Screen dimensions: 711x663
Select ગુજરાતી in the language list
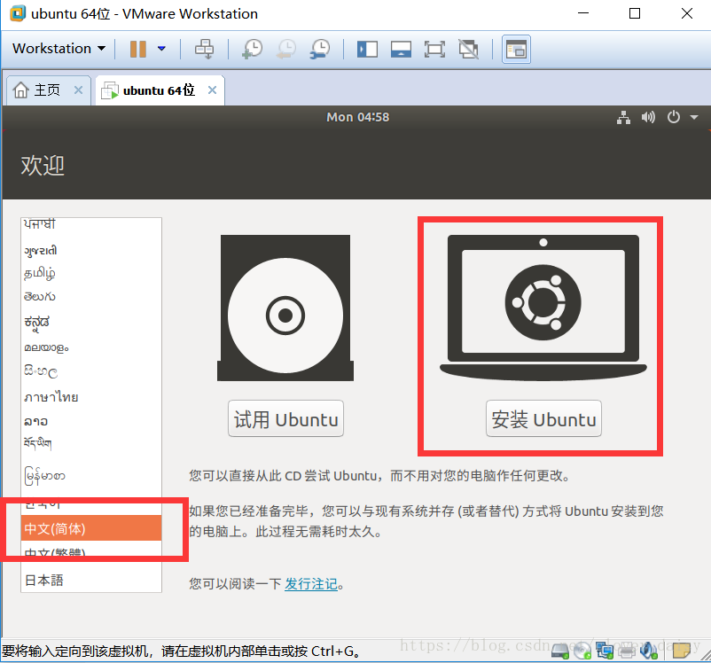pyautogui.click(x=91, y=251)
